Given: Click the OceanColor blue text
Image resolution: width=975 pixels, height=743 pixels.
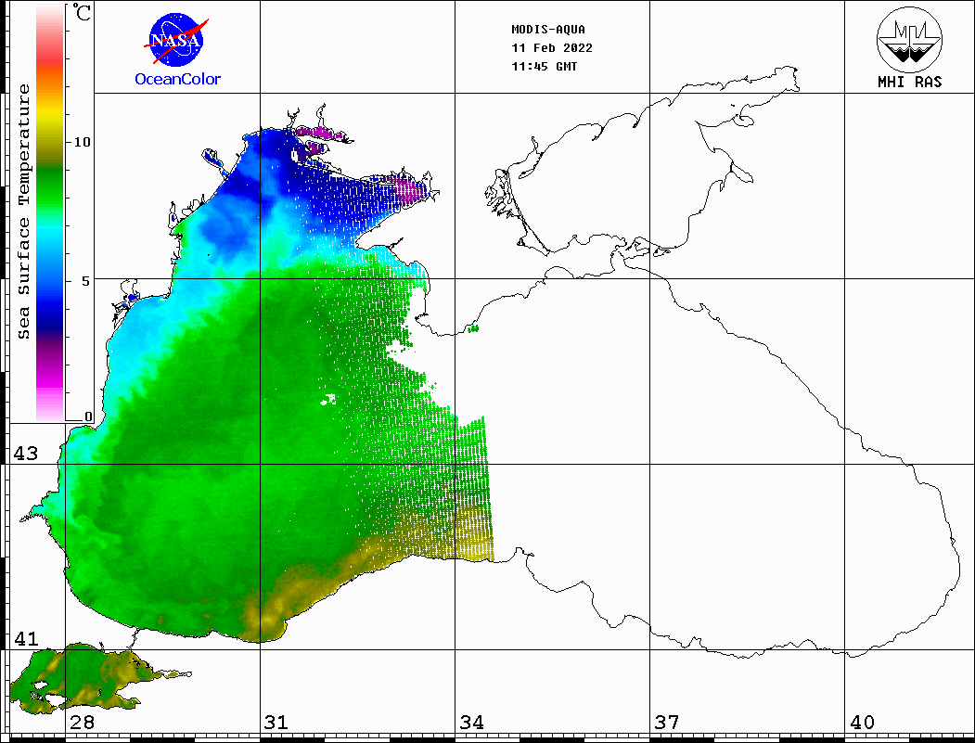Looking at the screenshot, I should 178,79.
